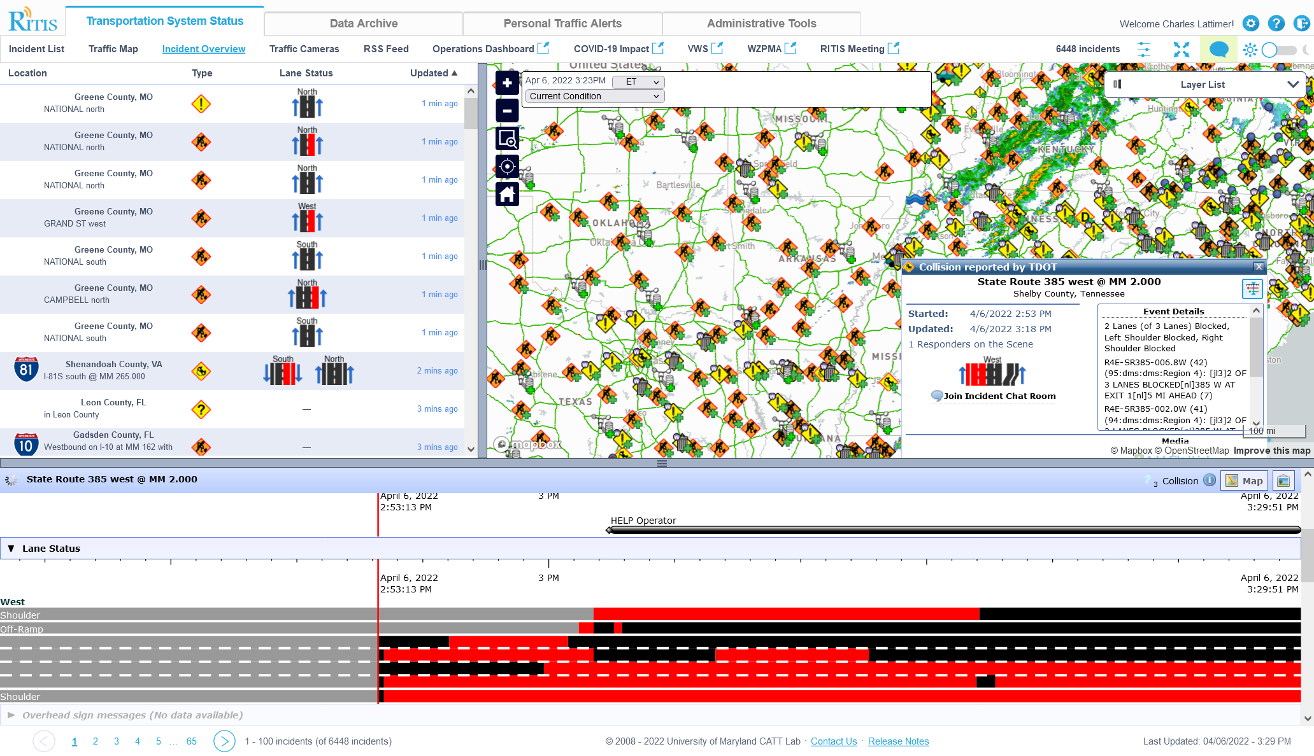Open the Traffic Cameras menu item
This screenshot has width=1314, height=756.
coord(304,48)
